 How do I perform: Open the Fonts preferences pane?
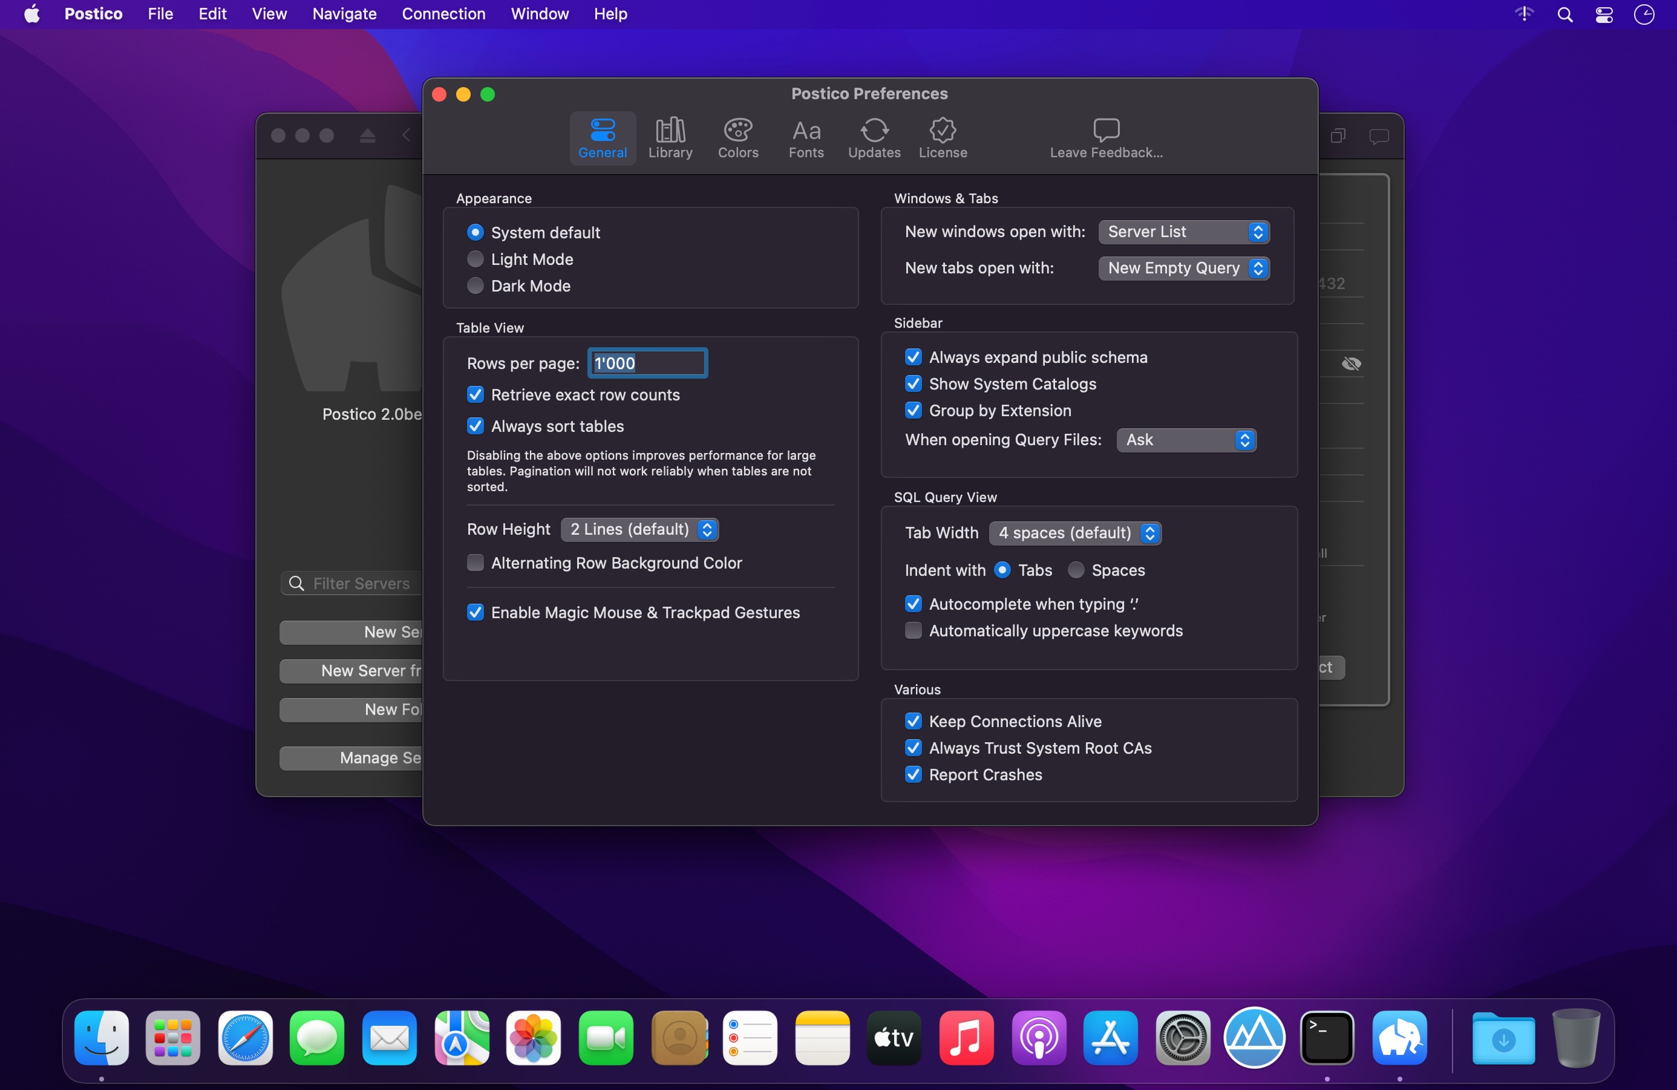(806, 138)
